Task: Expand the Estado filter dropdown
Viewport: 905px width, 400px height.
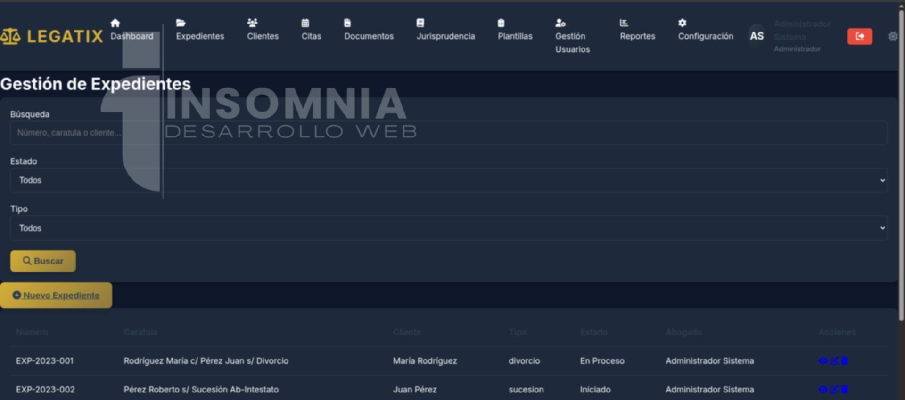Action: coord(448,180)
